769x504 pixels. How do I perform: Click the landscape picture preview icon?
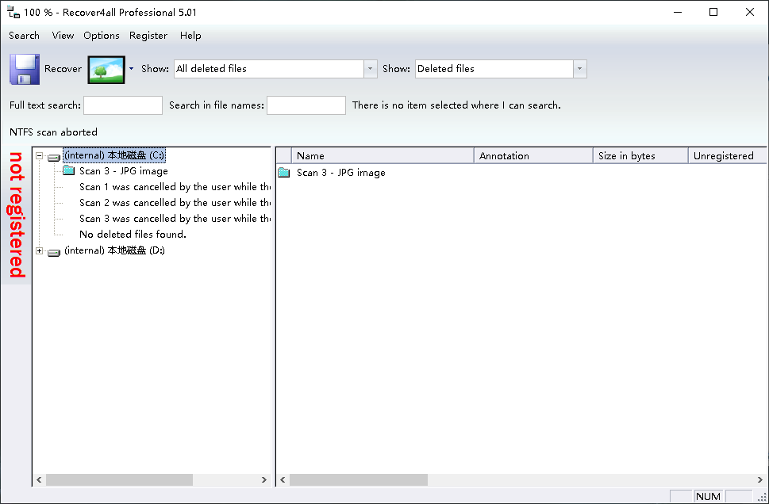[x=106, y=70]
